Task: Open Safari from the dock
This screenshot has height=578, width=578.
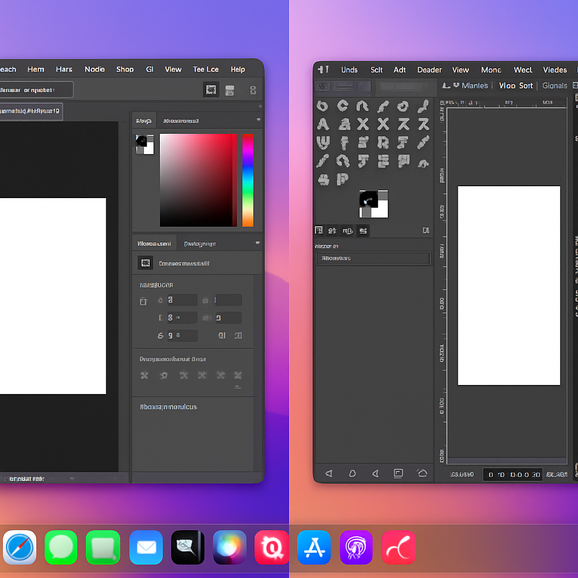Action: 20,548
